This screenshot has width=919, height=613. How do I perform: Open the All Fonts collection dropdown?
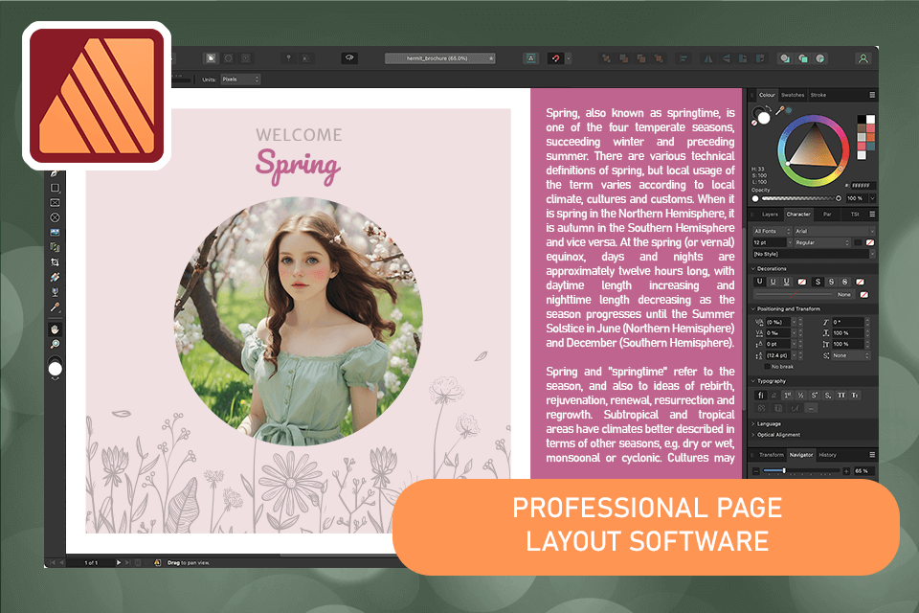pyautogui.click(x=772, y=231)
